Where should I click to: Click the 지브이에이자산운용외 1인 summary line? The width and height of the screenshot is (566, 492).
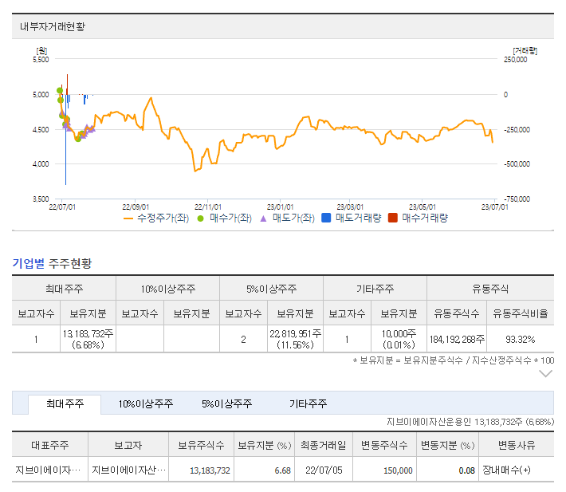click(470, 422)
